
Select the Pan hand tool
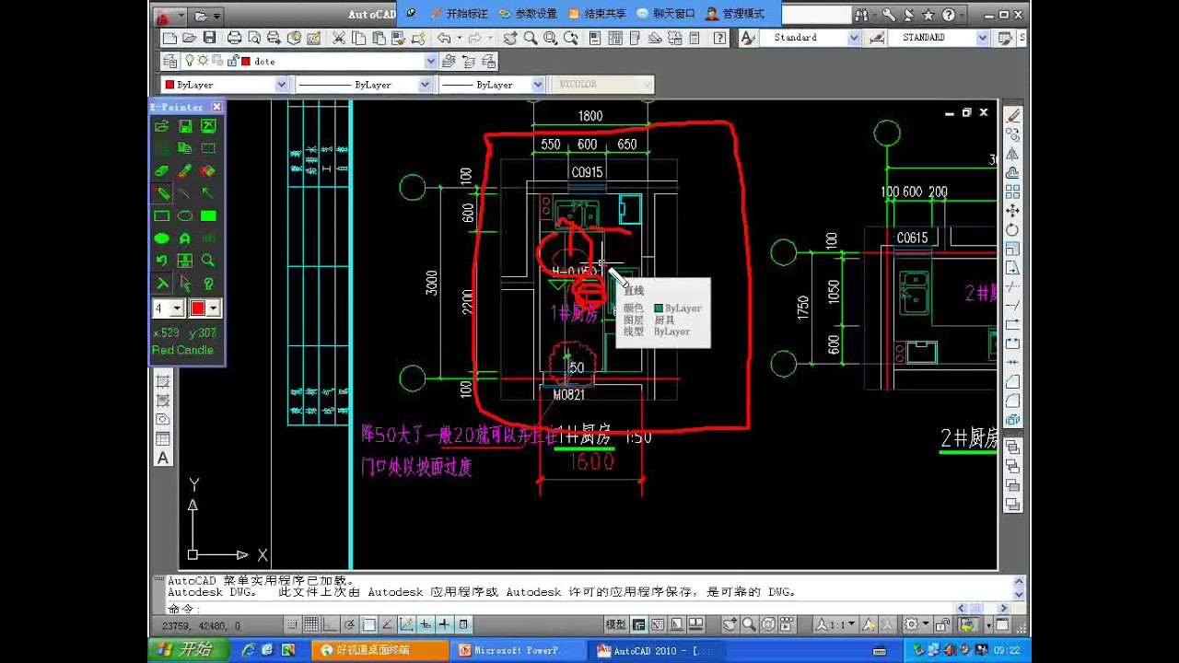[510, 38]
